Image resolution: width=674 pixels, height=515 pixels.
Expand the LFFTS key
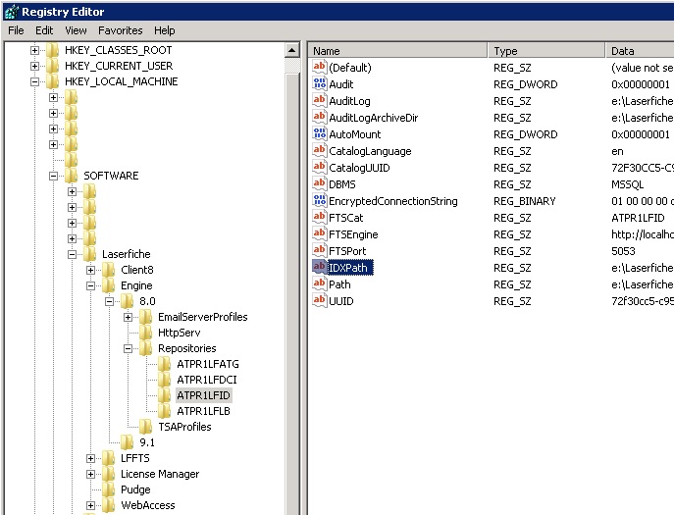click(90, 458)
